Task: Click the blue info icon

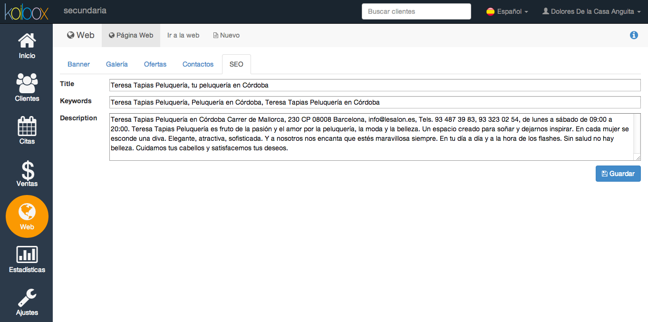Action: pos(634,35)
